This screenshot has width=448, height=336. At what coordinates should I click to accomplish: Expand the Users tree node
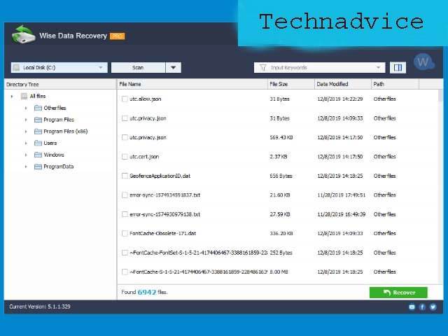(x=26, y=143)
